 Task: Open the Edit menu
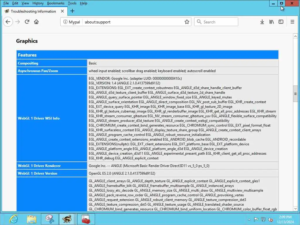[x=15, y=3]
